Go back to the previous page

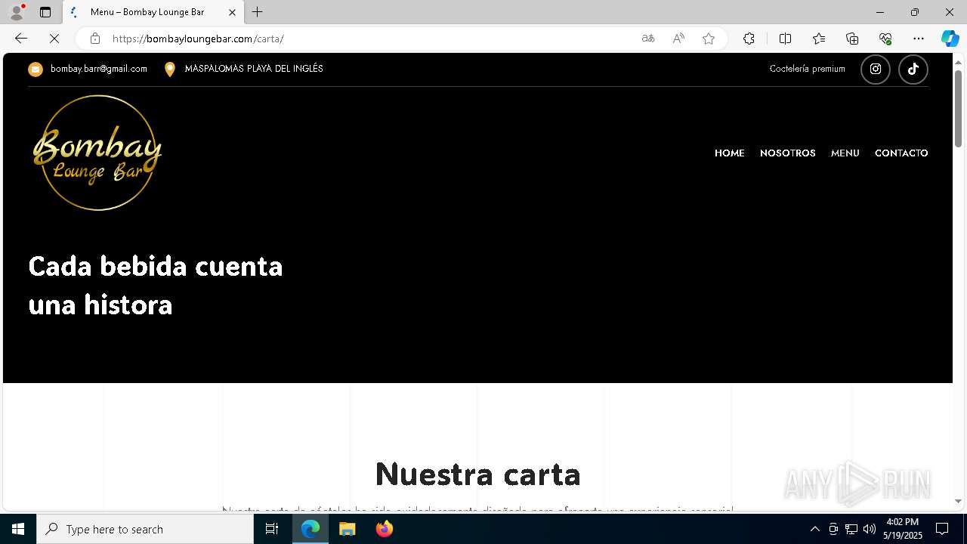click(x=21, y=39)
